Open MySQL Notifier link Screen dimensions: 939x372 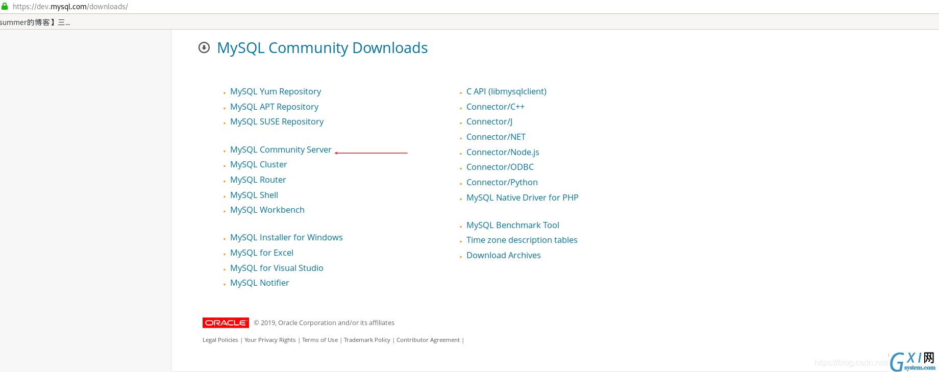click(x=259, y=283)
